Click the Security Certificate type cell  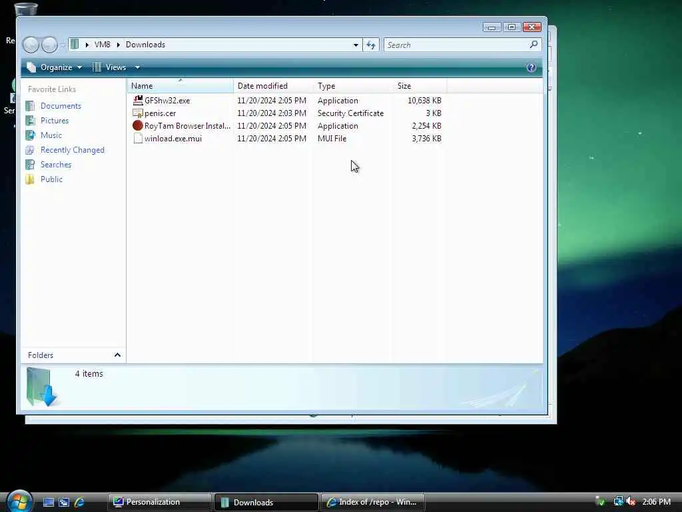[350, 113]
